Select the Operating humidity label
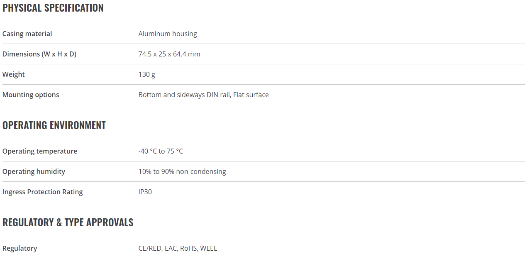 (x=34, y=171)
